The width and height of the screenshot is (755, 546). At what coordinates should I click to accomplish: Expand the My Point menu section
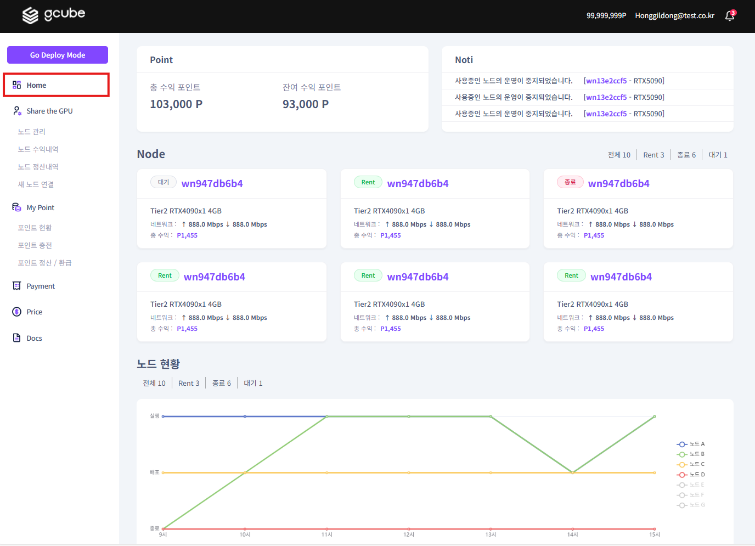coord(41,207)
